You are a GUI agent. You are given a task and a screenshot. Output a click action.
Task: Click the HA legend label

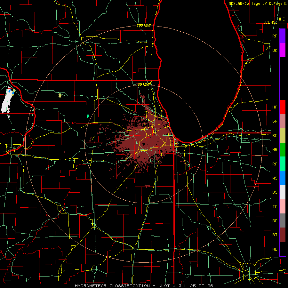pyautogui.click(x=275, y=107)
